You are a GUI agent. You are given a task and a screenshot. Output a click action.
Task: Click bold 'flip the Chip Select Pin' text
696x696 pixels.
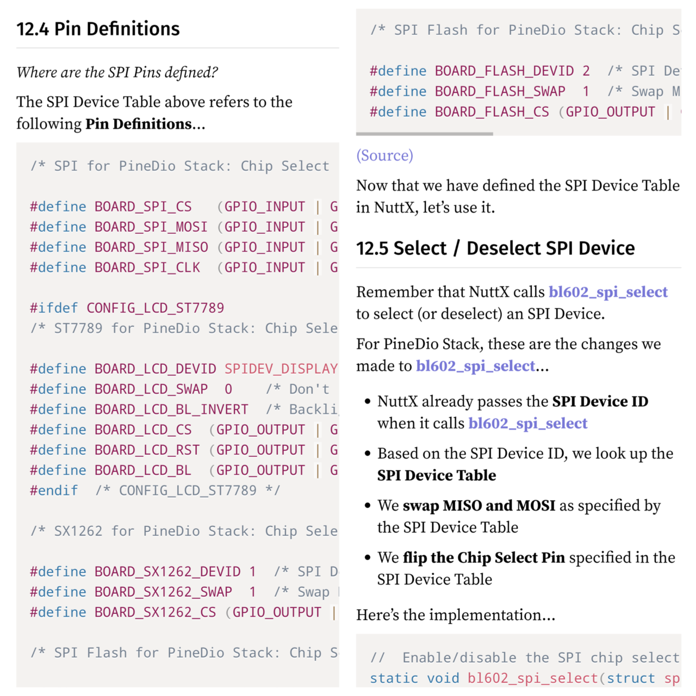(483, 558)
